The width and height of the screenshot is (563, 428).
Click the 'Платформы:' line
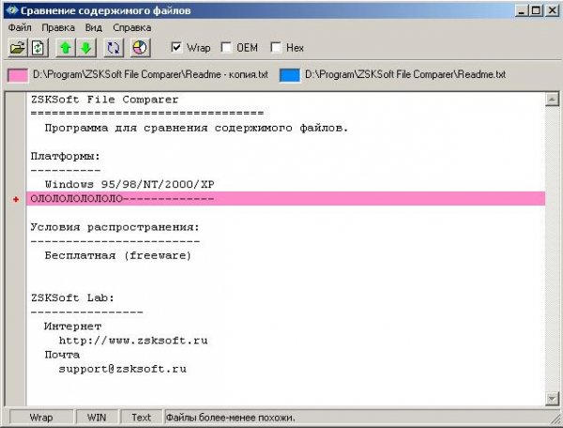66,156
